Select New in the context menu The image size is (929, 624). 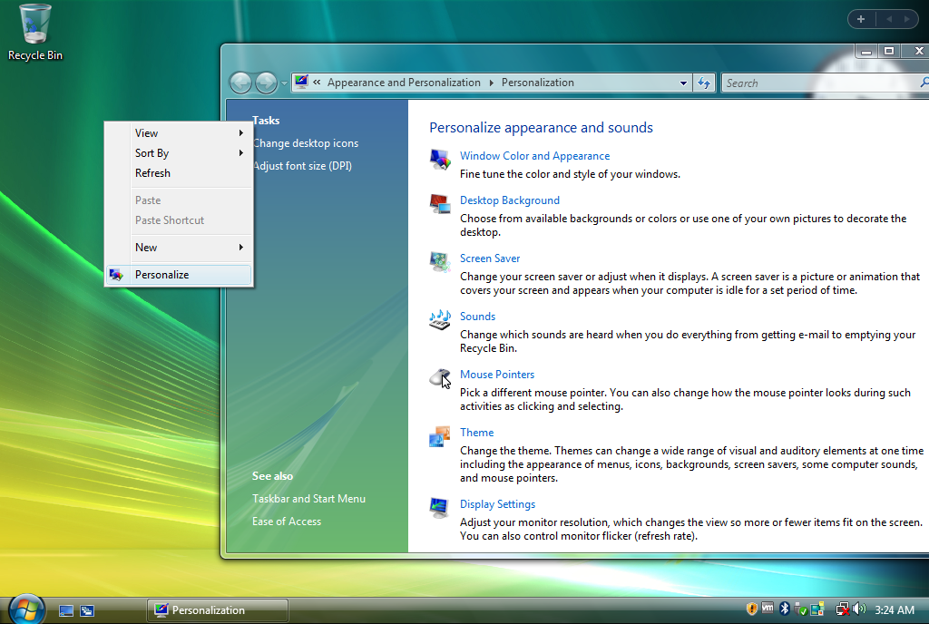click(179, 248)
